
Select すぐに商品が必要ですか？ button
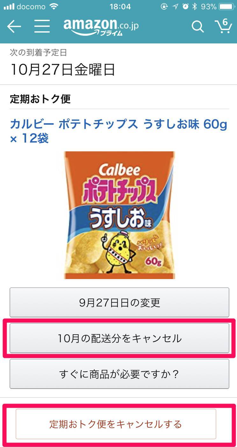coord(119,374)
